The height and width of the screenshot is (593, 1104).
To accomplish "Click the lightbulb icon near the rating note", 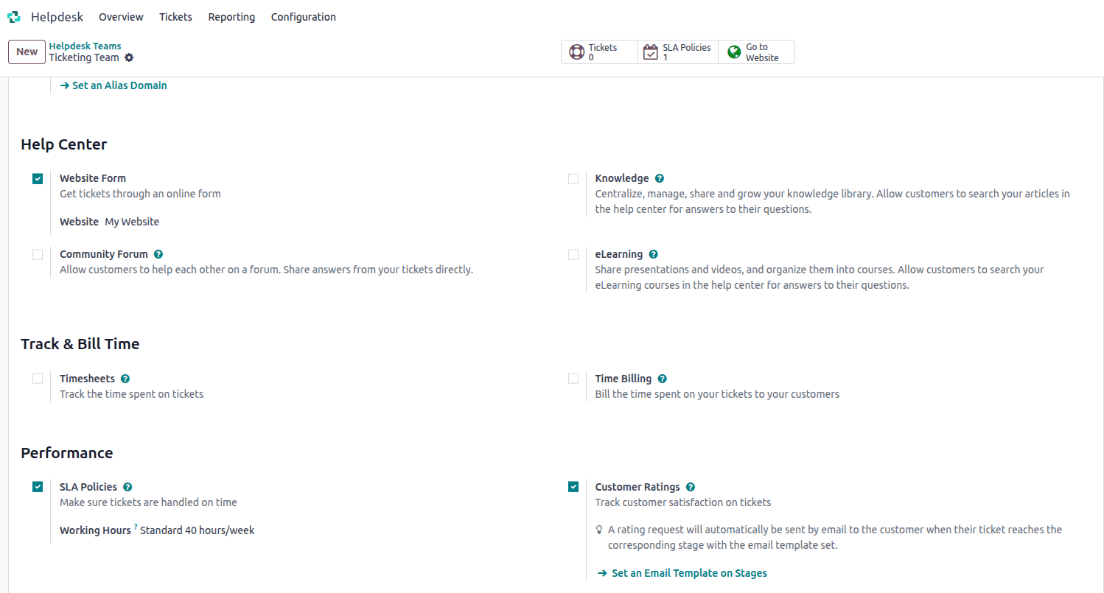I will pos(598,529).
